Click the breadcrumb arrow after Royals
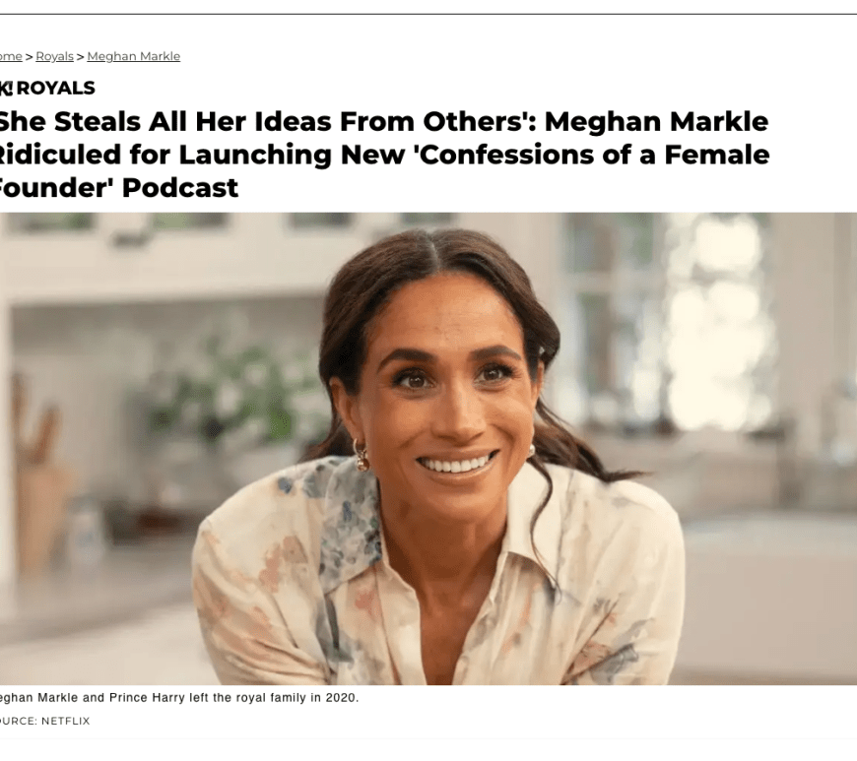The image size is (857, 761). (x=80, y=56)
